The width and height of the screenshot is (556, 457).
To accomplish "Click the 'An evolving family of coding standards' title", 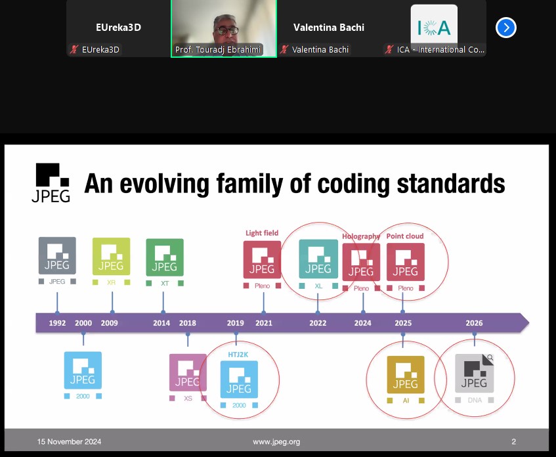I will tap(295, 184).
